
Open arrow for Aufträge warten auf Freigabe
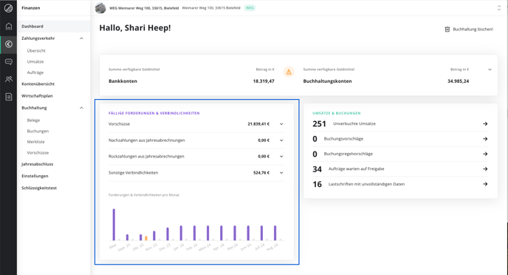tap(485, 169)
